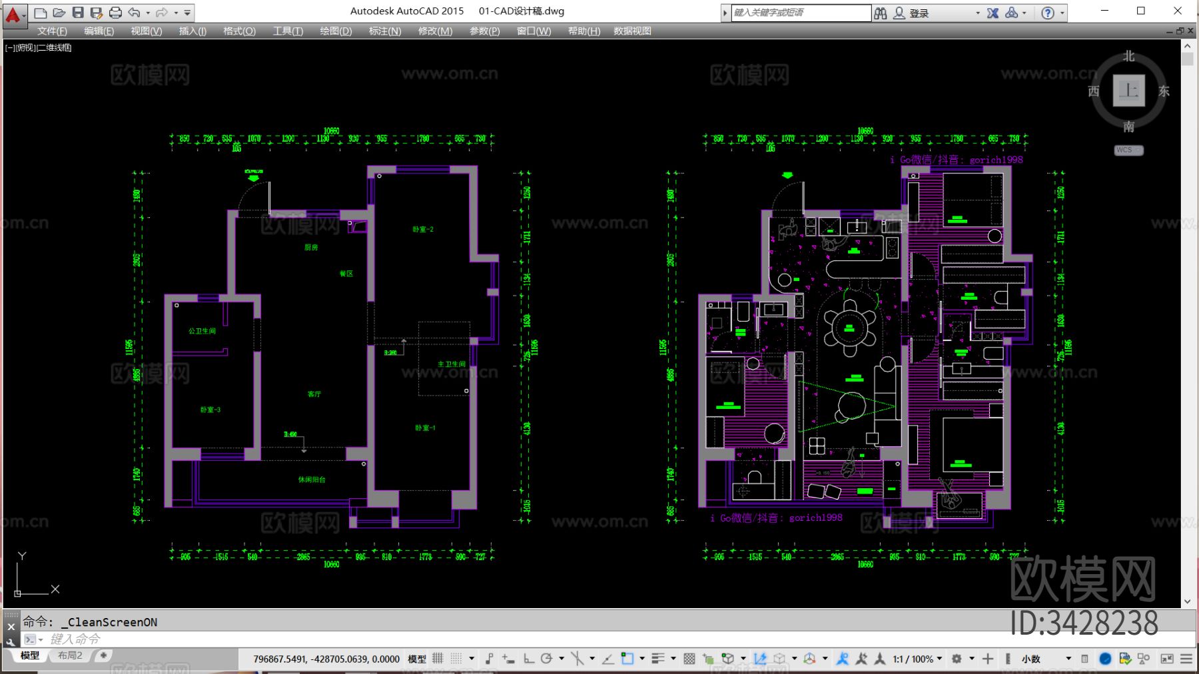Viewport: 1199px width, 674px height.
Task: Open the 格式(O) menu
Action: pyautogui.click(x=239, y=31)
